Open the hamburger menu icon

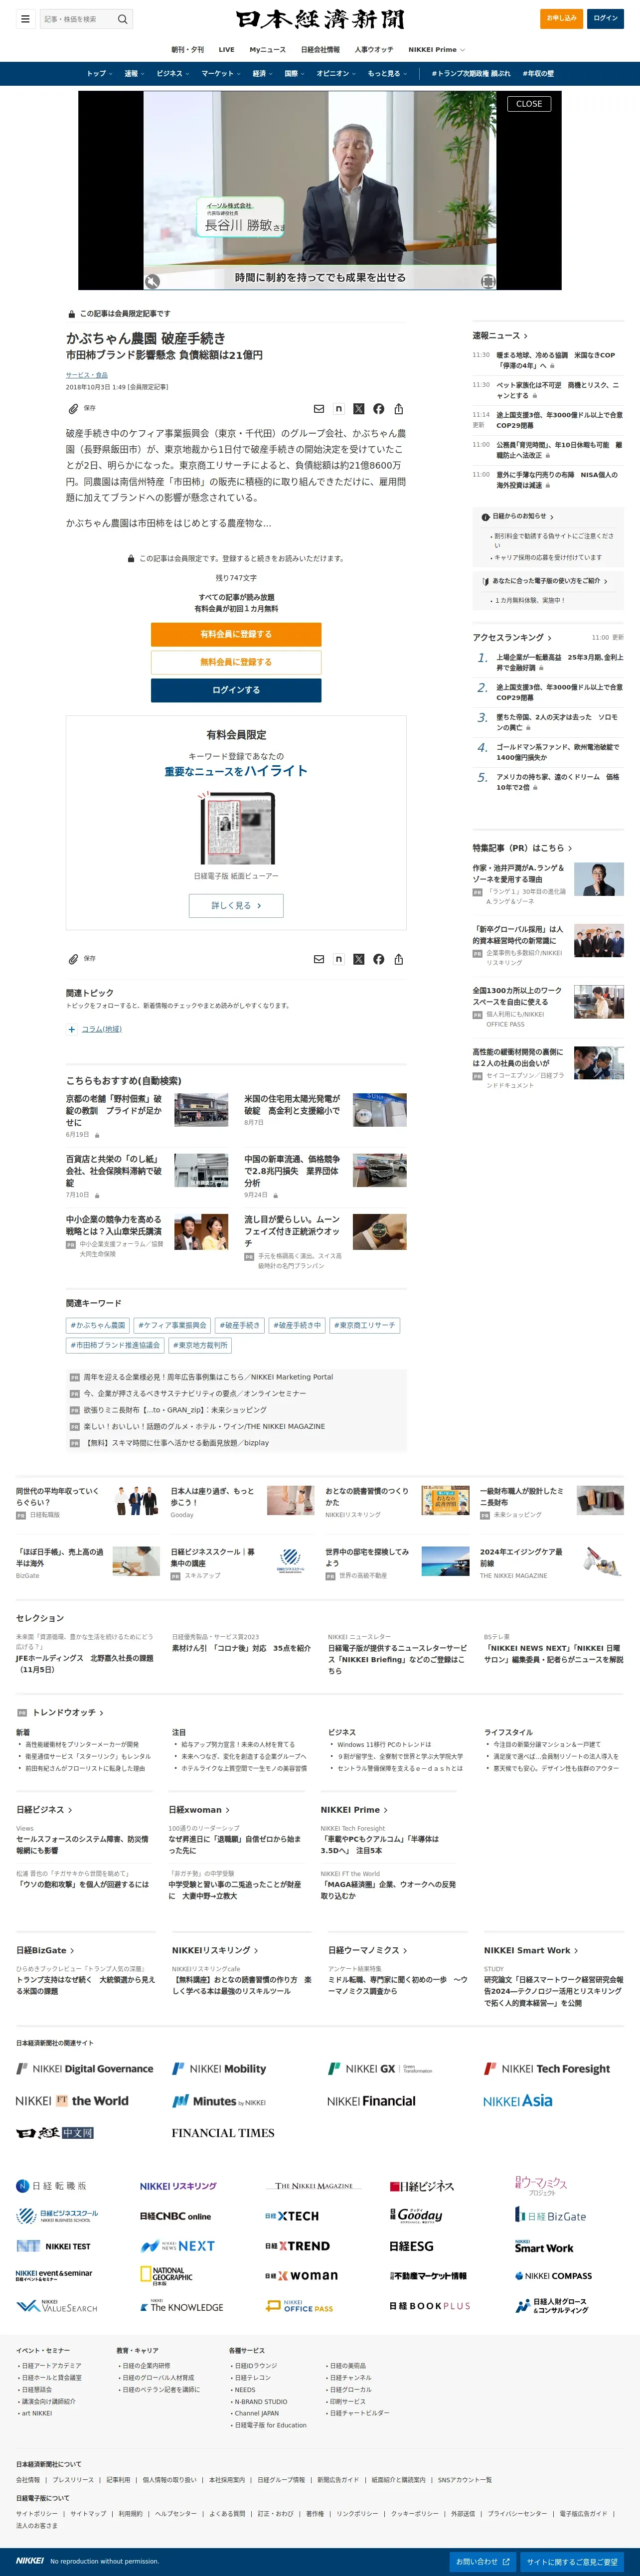pyautogui.click(x=25, y=18)
